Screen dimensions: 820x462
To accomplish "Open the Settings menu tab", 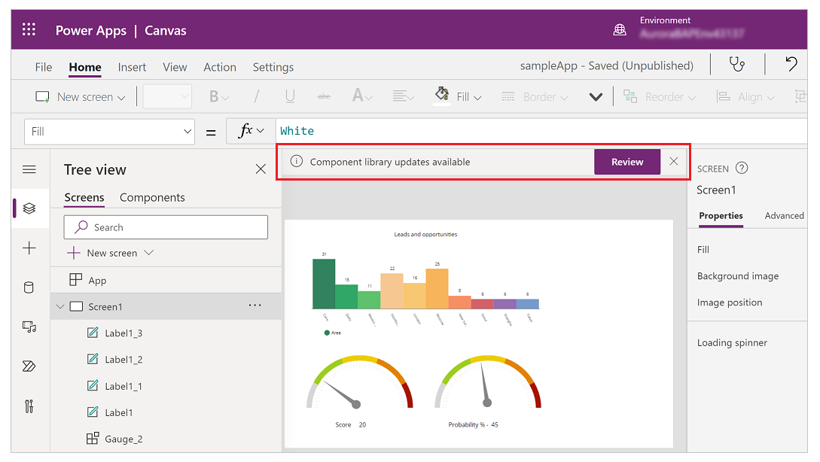I will 273,68.
